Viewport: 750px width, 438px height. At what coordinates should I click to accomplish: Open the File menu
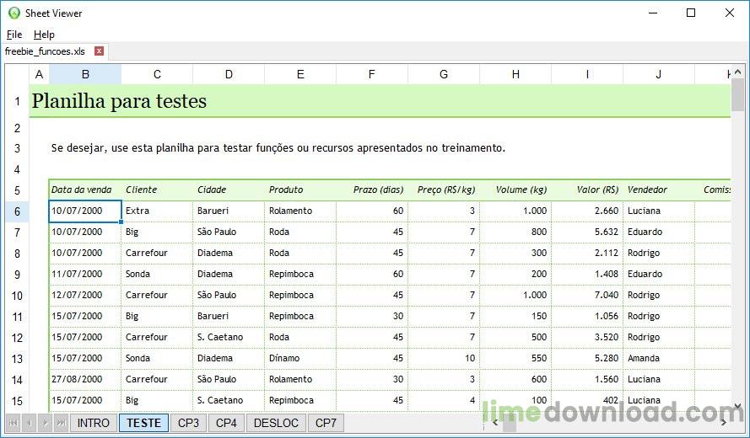tap(14, 35)
